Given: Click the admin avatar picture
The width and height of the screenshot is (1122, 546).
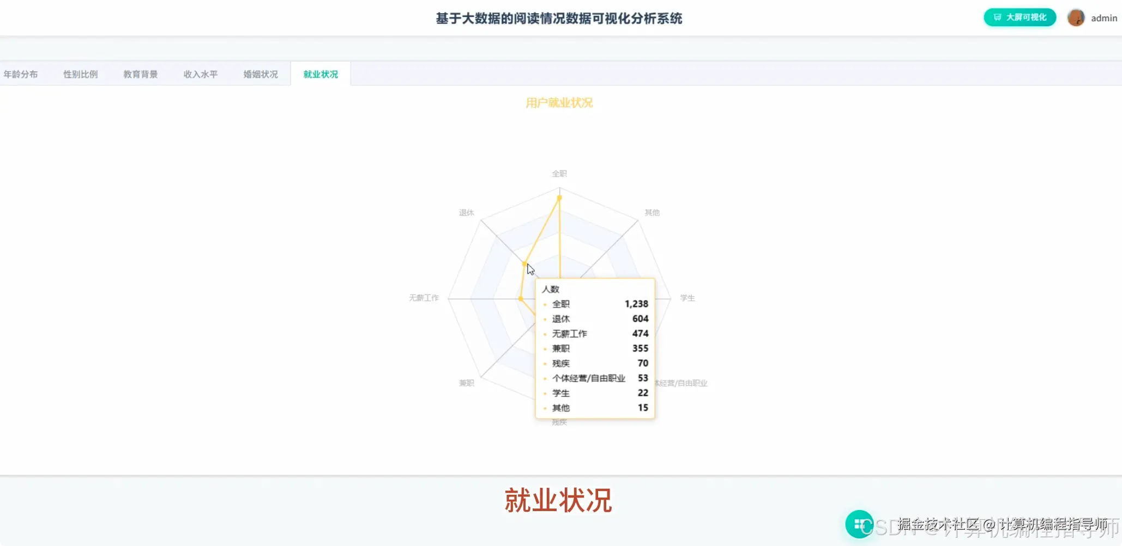Looking at the screenshot, I should point(1076,17).
